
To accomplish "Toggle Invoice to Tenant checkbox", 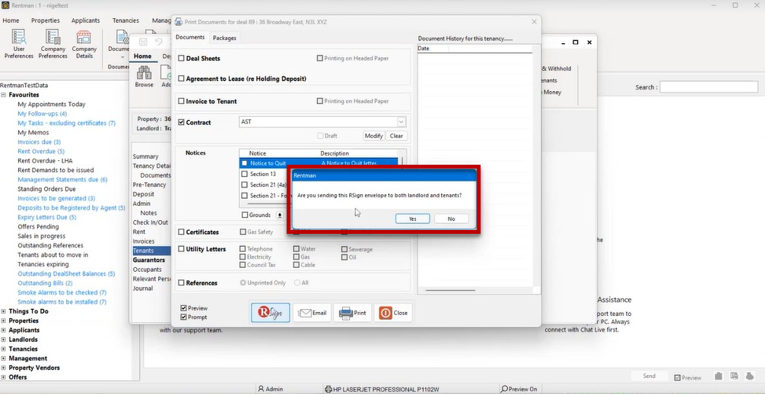I will click(182, 101).
